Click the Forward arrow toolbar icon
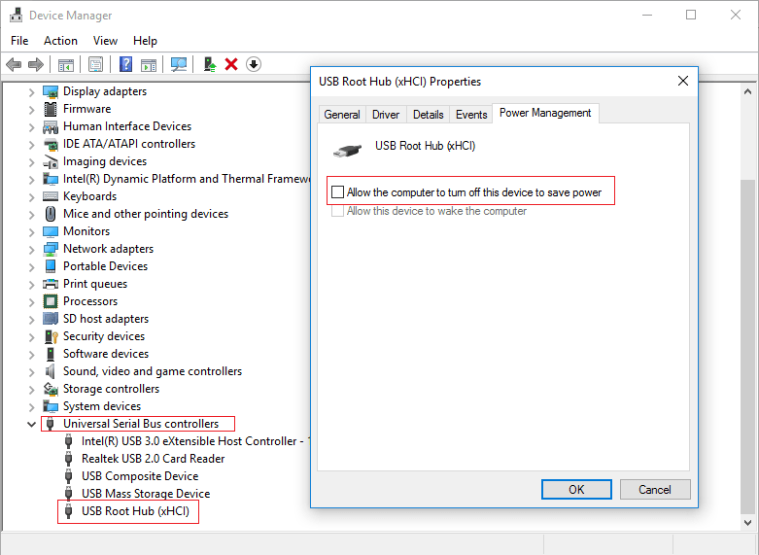 pos(36,64)
